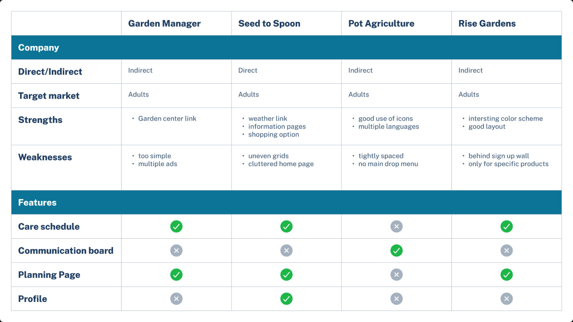The width and height of the screenshot is (573, 322).
Task: Click the 'shopping option' strength bullet
Action: click(x=274, y=134)
